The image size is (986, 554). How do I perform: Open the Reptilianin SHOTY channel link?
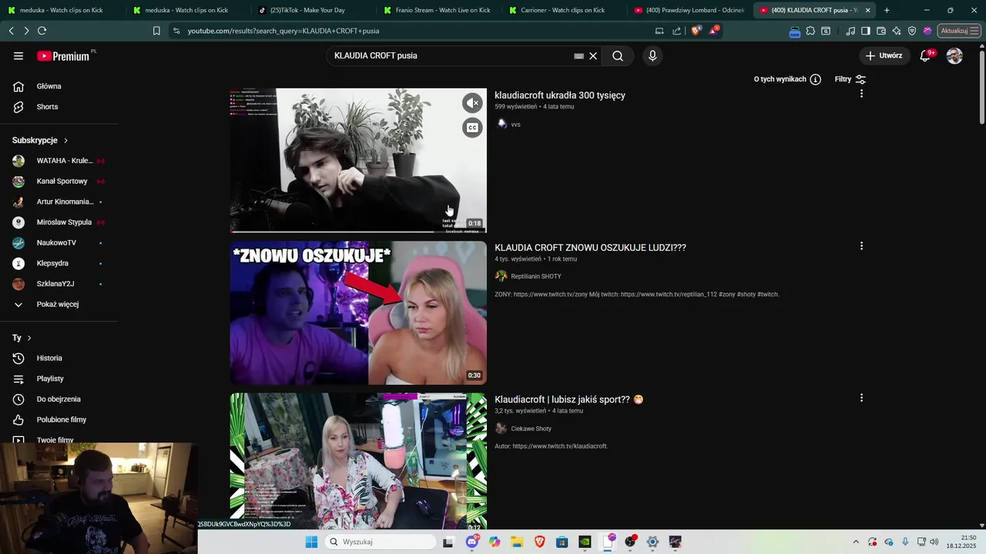tap(535, 276)
